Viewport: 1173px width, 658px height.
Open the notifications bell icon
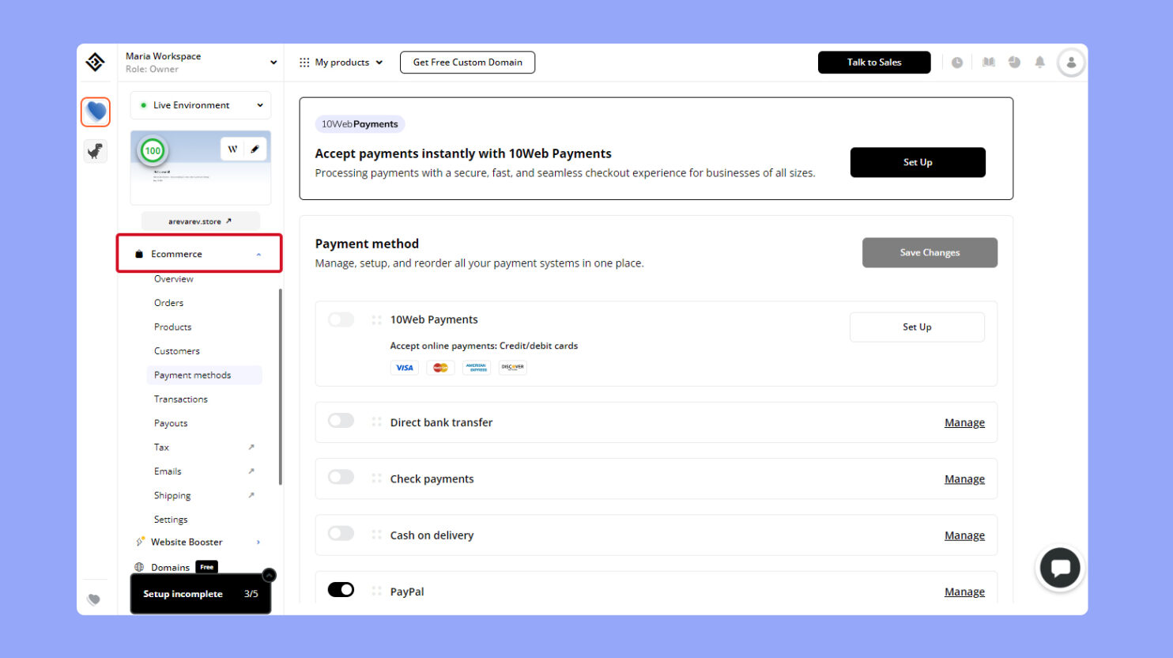[x=1039, y=62]
